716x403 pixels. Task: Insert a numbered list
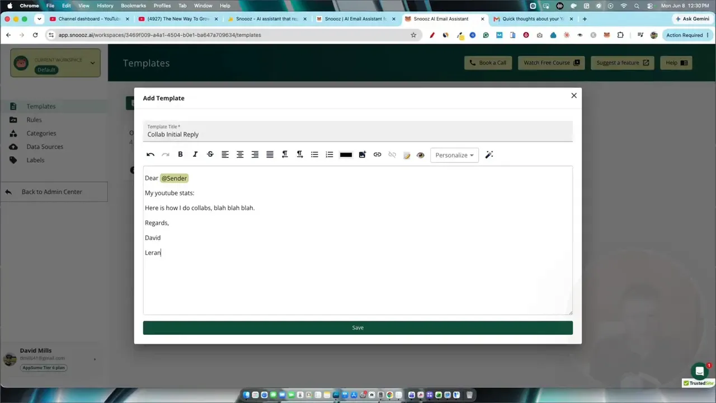click(329, 155)
